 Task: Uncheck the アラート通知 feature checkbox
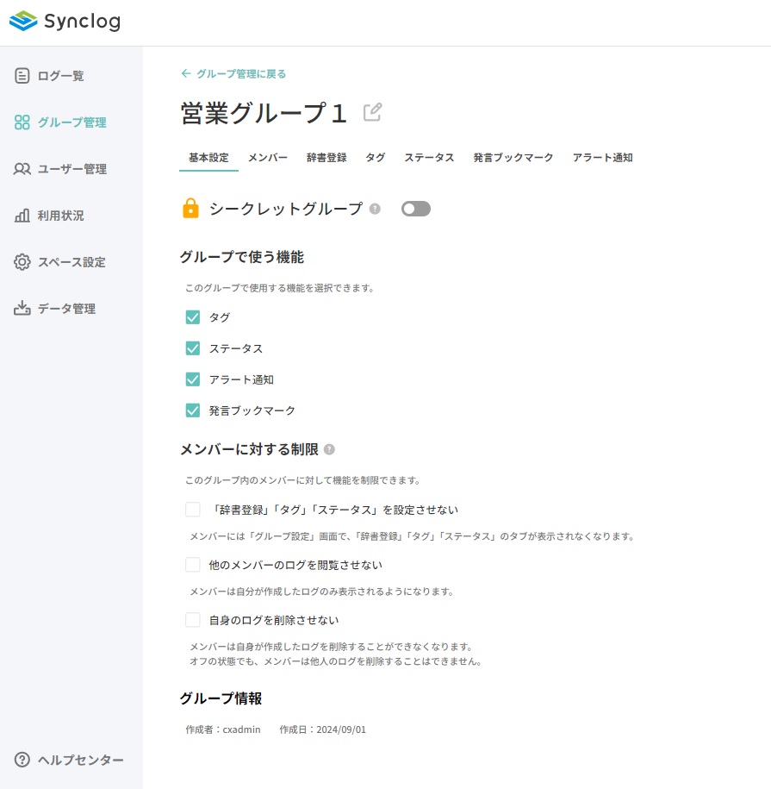(193, 379)
